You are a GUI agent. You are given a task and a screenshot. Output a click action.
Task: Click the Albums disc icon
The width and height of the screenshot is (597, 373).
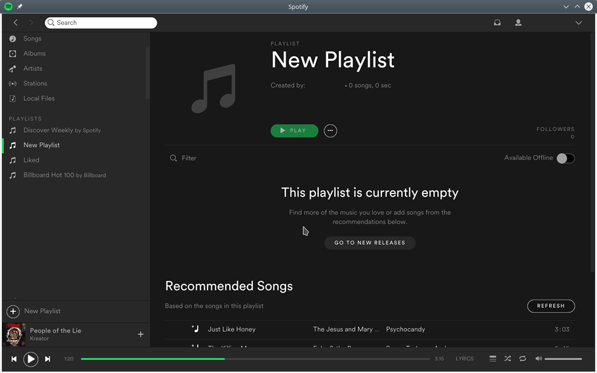click(x=13, y=54)
